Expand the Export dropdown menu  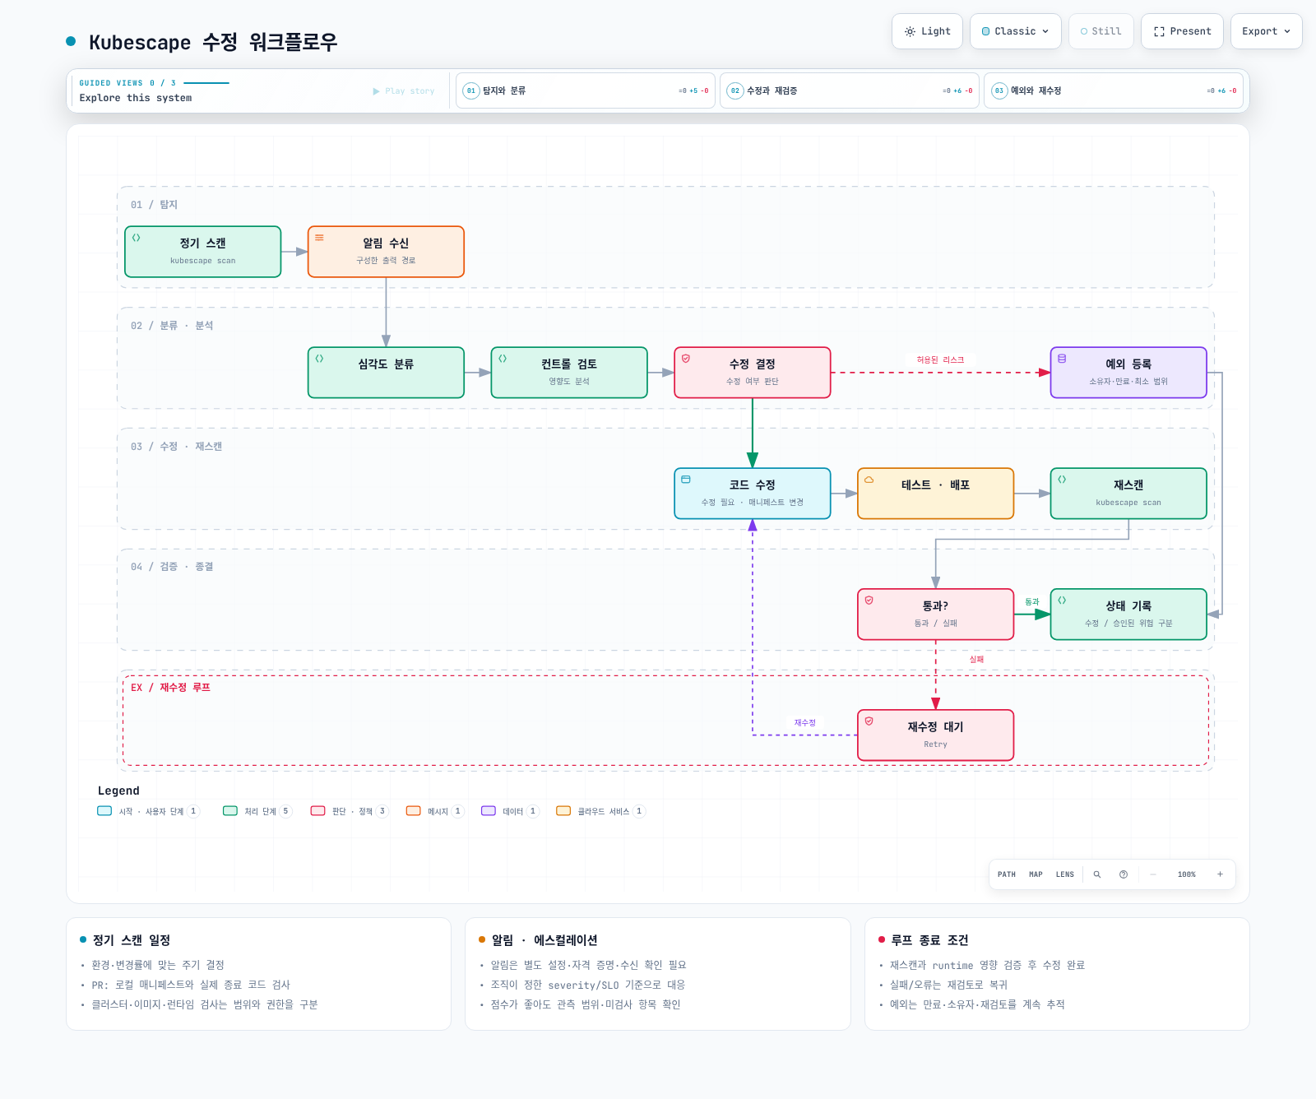point(1266,31)
